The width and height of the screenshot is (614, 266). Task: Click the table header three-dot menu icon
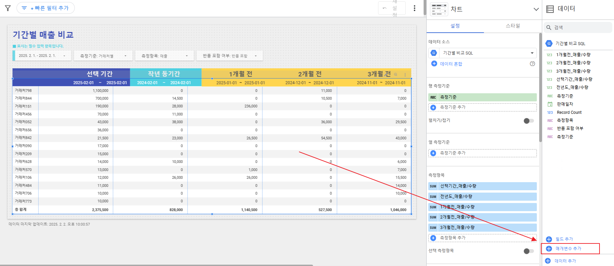[x=405, y=74]
